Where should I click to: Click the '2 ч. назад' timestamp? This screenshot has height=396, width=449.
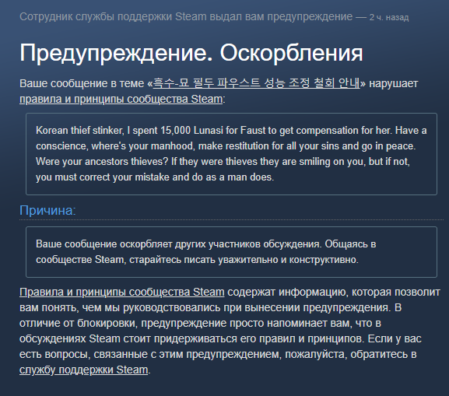(x=389, y=17)
